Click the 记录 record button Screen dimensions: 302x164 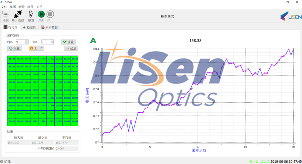(x=71, y=48)
